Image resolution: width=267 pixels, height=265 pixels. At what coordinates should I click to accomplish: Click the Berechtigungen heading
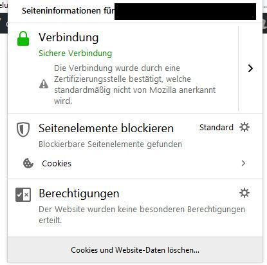79,193
